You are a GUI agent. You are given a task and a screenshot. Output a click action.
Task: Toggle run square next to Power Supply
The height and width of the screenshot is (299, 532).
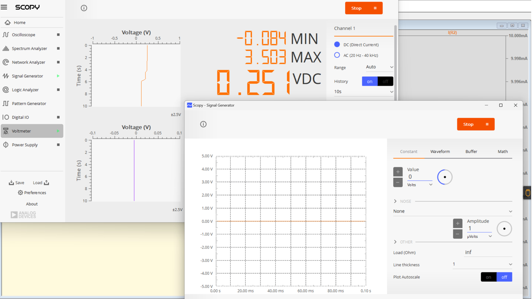(x=58, y=145)
